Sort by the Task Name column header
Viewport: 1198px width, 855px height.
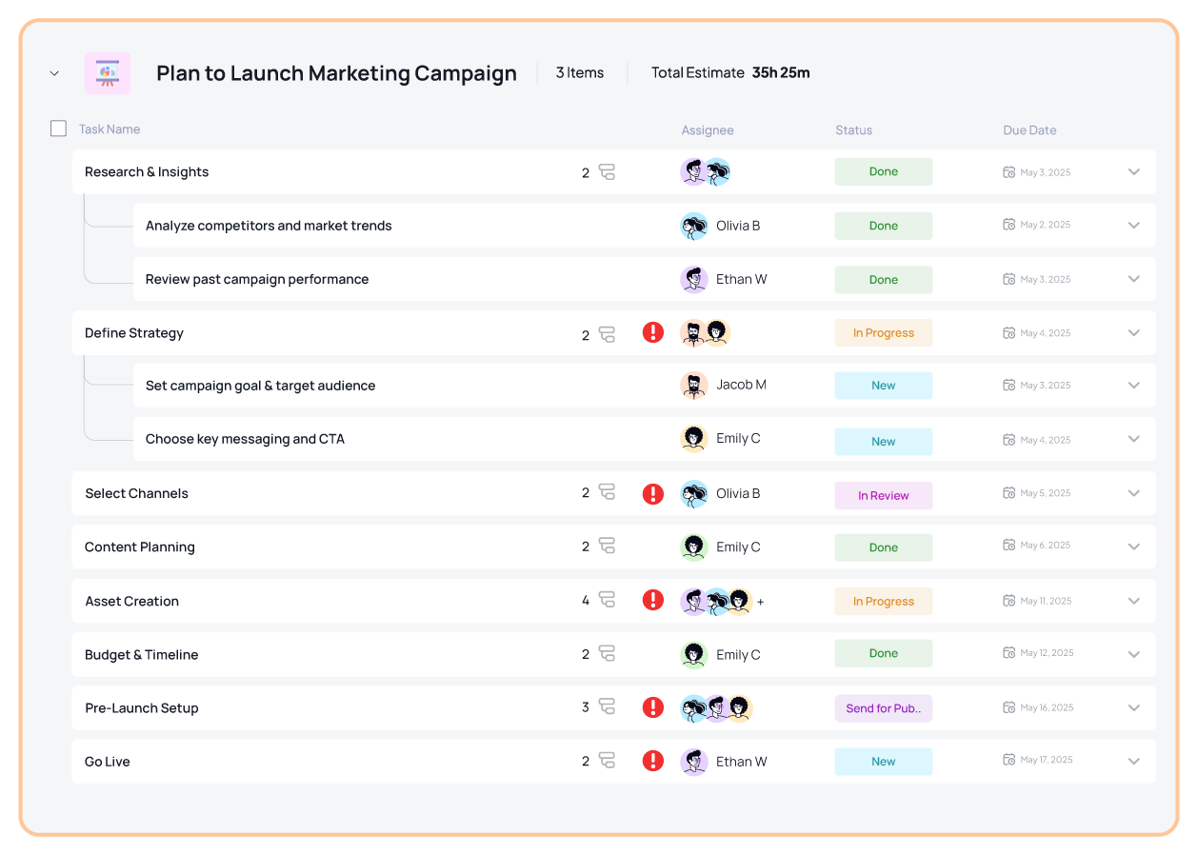pos(110,129)
